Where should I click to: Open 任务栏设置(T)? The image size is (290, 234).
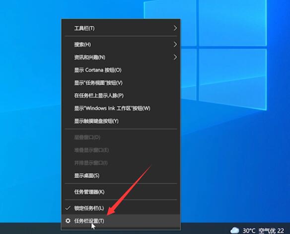pyautogui.click(x=121, y=221)
